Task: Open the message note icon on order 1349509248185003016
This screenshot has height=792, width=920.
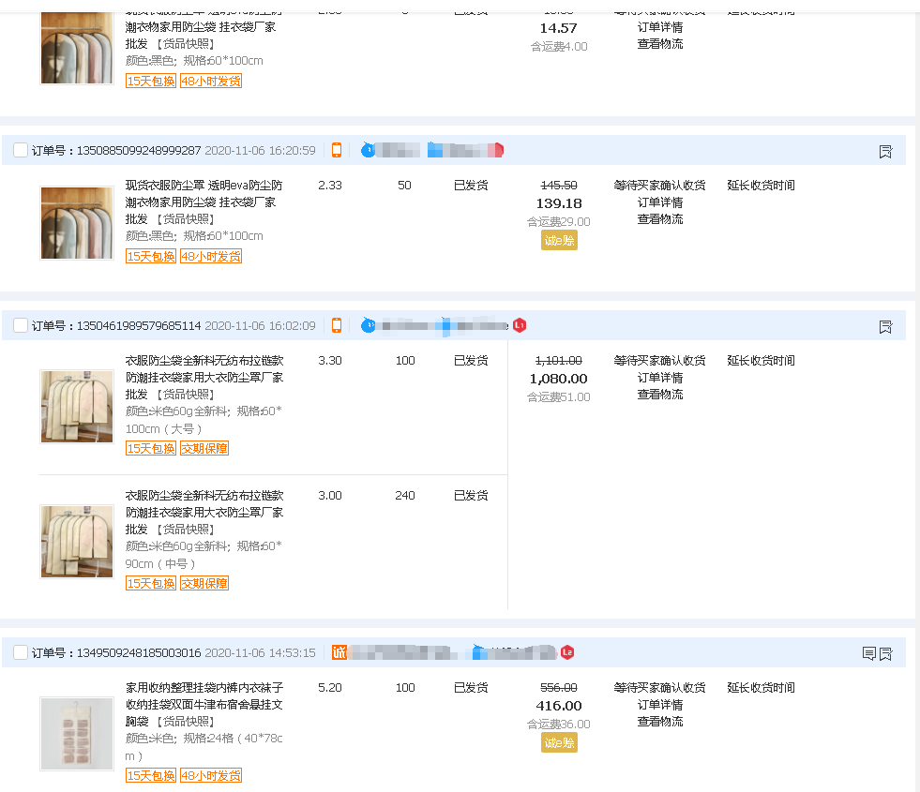Action: coord(868,653)
